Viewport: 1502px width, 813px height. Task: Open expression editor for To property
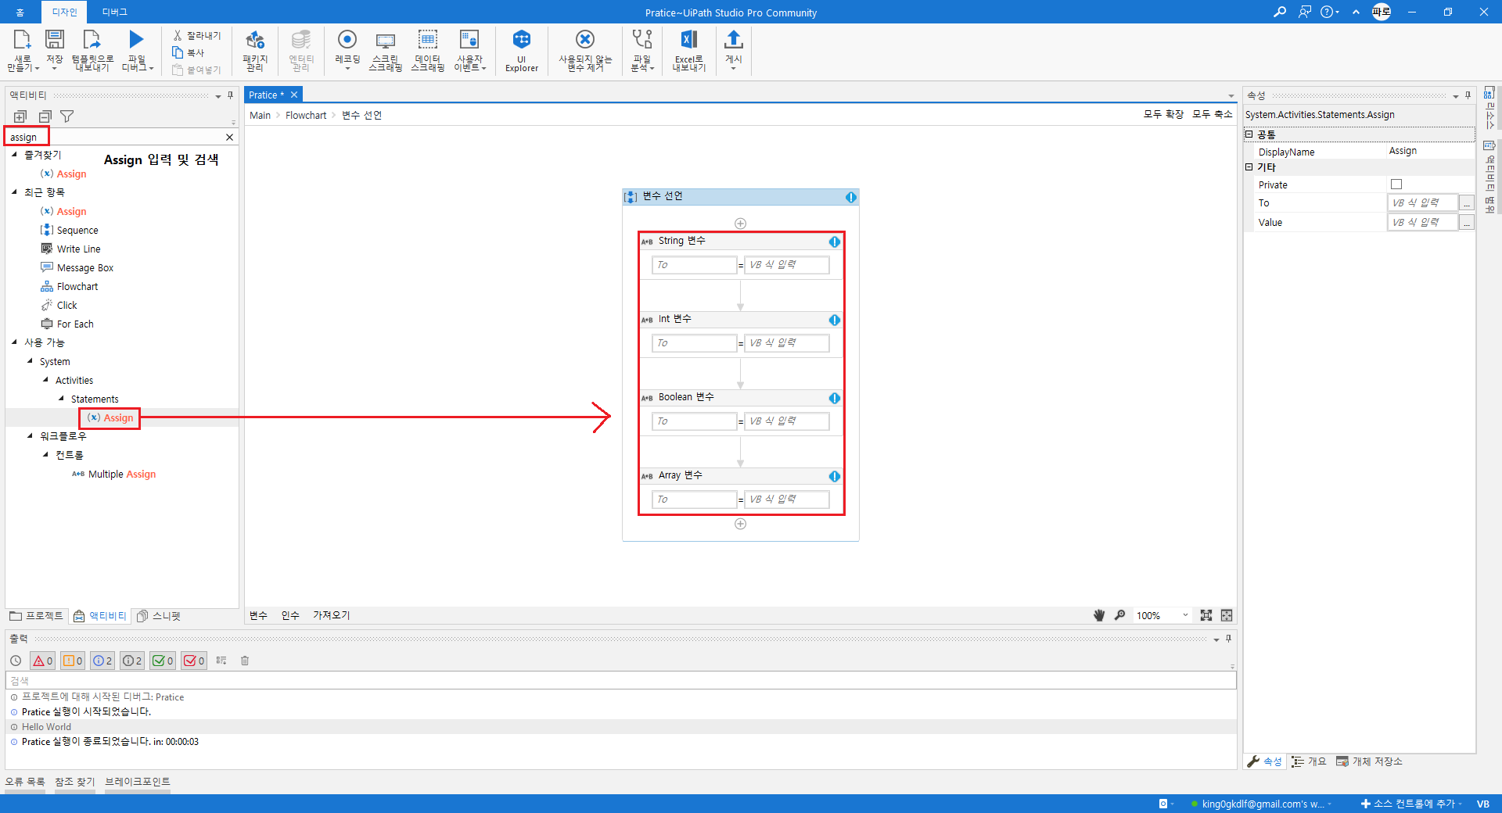pos(1467,203)
